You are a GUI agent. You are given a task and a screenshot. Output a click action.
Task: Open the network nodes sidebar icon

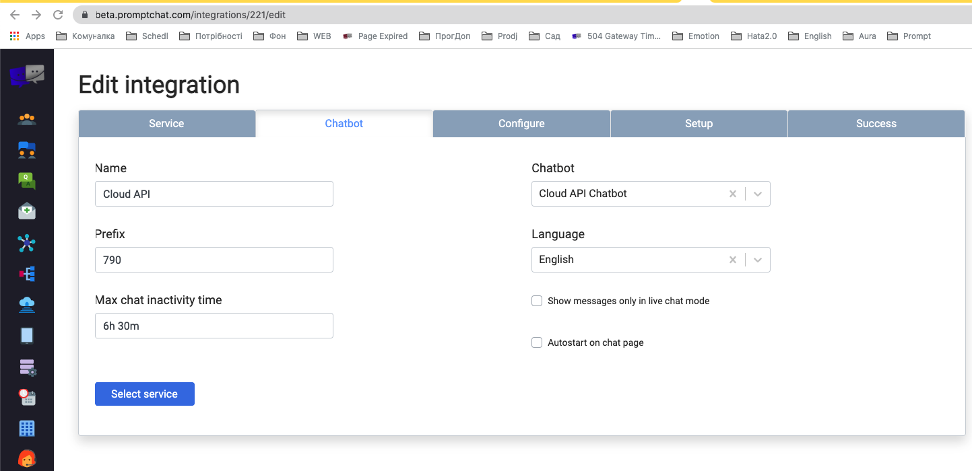coord(27,243)
